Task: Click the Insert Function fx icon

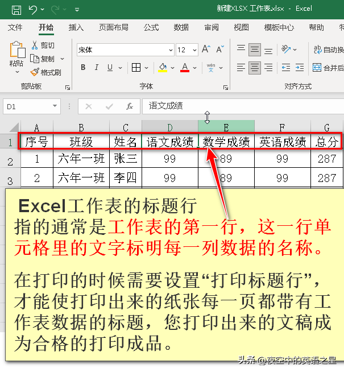Action: click(x=130, y=106)
